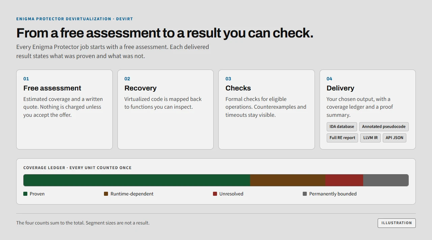The width and height of the screenshot is (432, 240).
Task: Click step number 04
Action: (x=329, y=79)
